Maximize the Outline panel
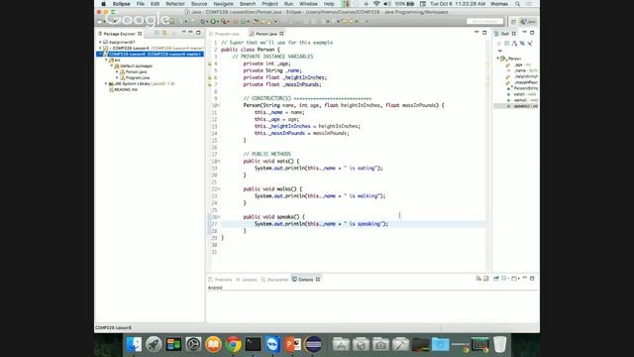The height and width of the screenshot is (357, 634). tap(532, 33)
